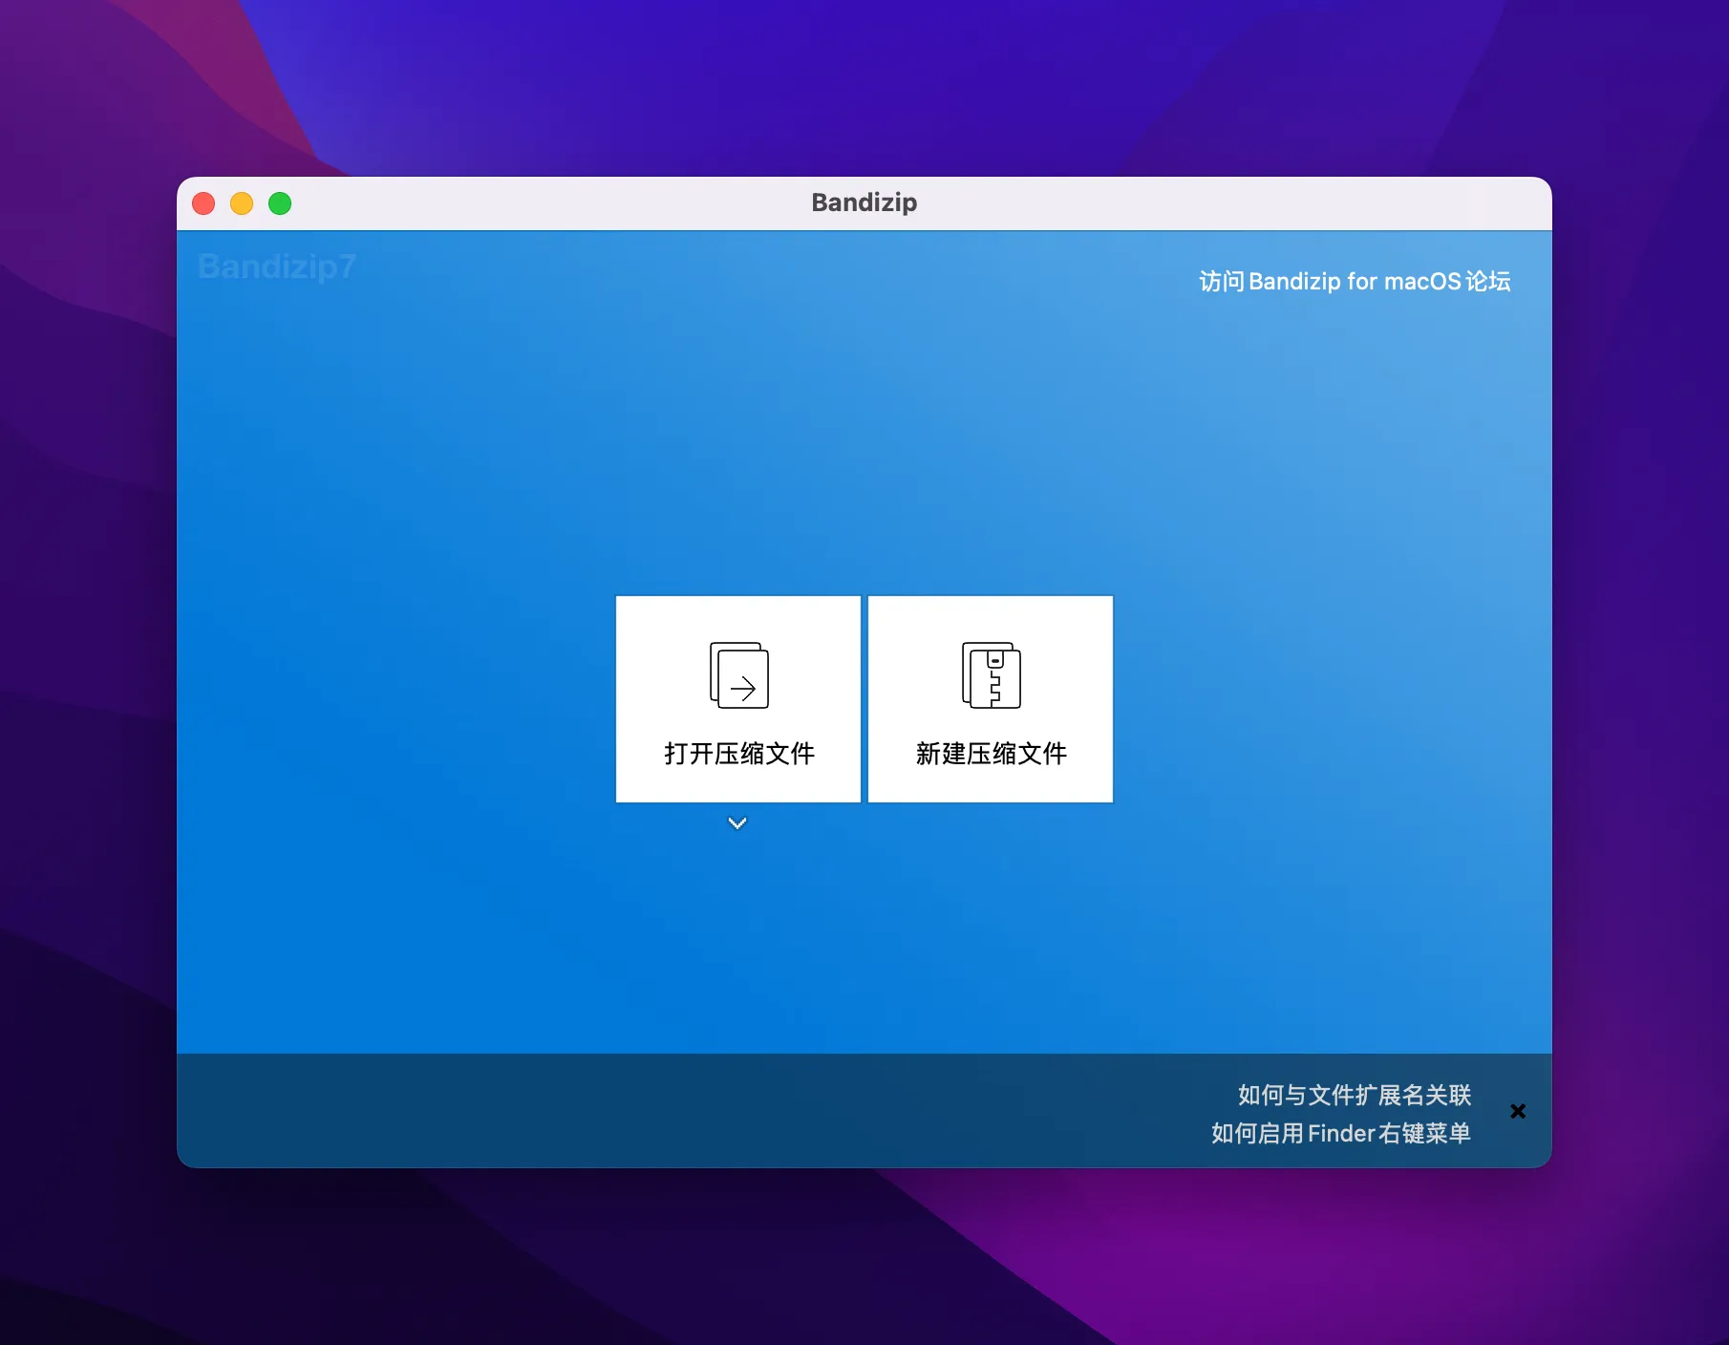Screen dimensions: 1729x1345
Task: Minimize Bandizip using the yellow button
Action: [242, 203]
